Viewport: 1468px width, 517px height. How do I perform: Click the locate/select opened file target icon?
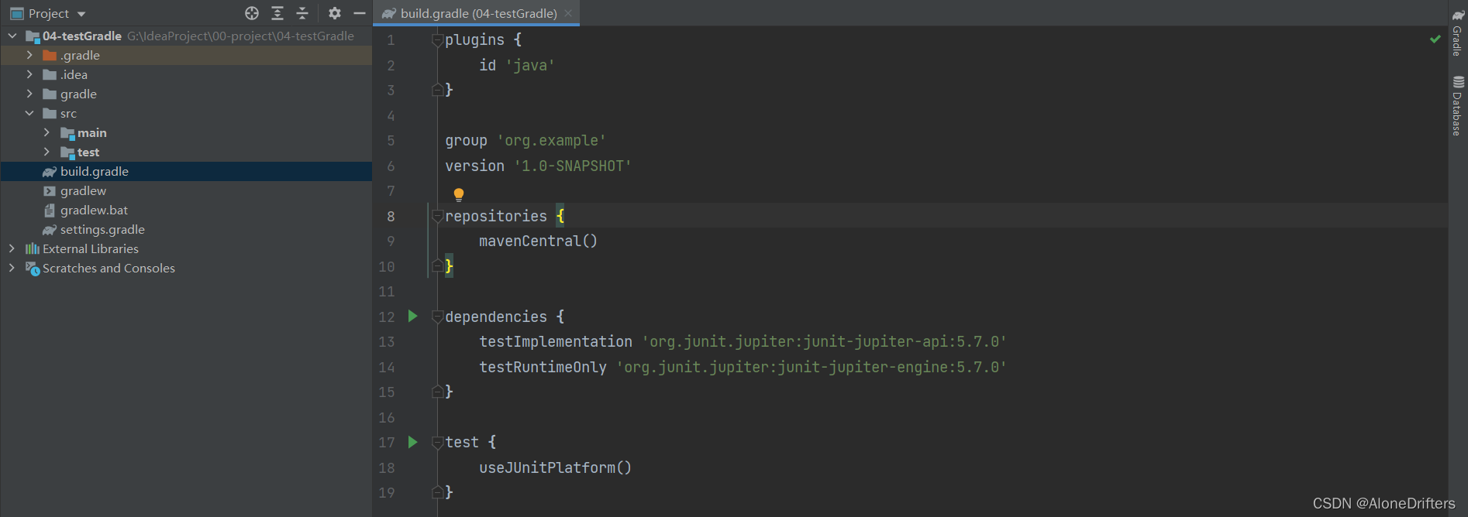pyautogui.click(x=252, y=13)
